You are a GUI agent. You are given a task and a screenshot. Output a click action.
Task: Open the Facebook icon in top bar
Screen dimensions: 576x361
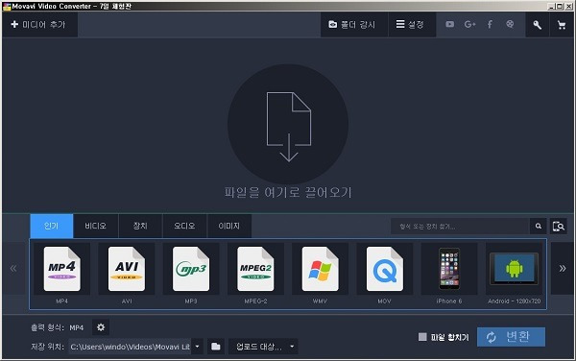(490, 24)
